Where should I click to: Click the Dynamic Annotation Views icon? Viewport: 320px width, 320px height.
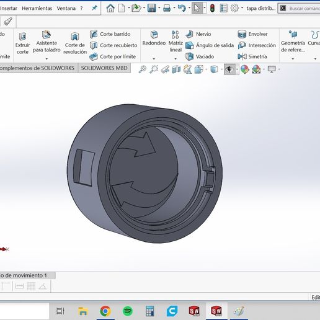coord(187,69)
